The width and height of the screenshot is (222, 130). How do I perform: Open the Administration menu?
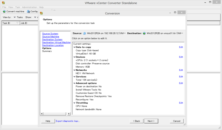[x=29, y=7]
